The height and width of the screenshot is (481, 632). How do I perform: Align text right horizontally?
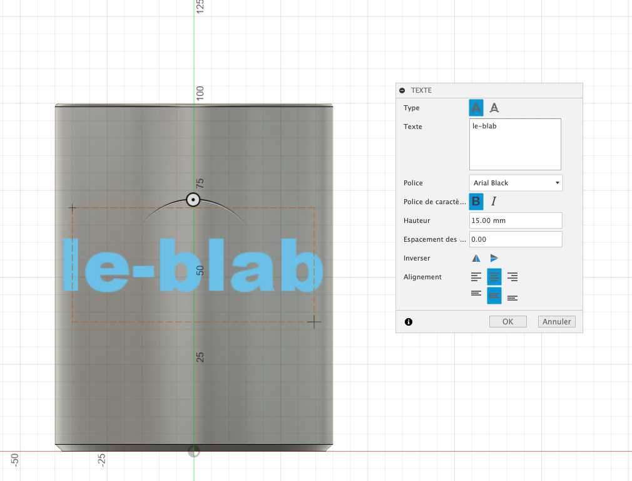click(x=512, y=277)
